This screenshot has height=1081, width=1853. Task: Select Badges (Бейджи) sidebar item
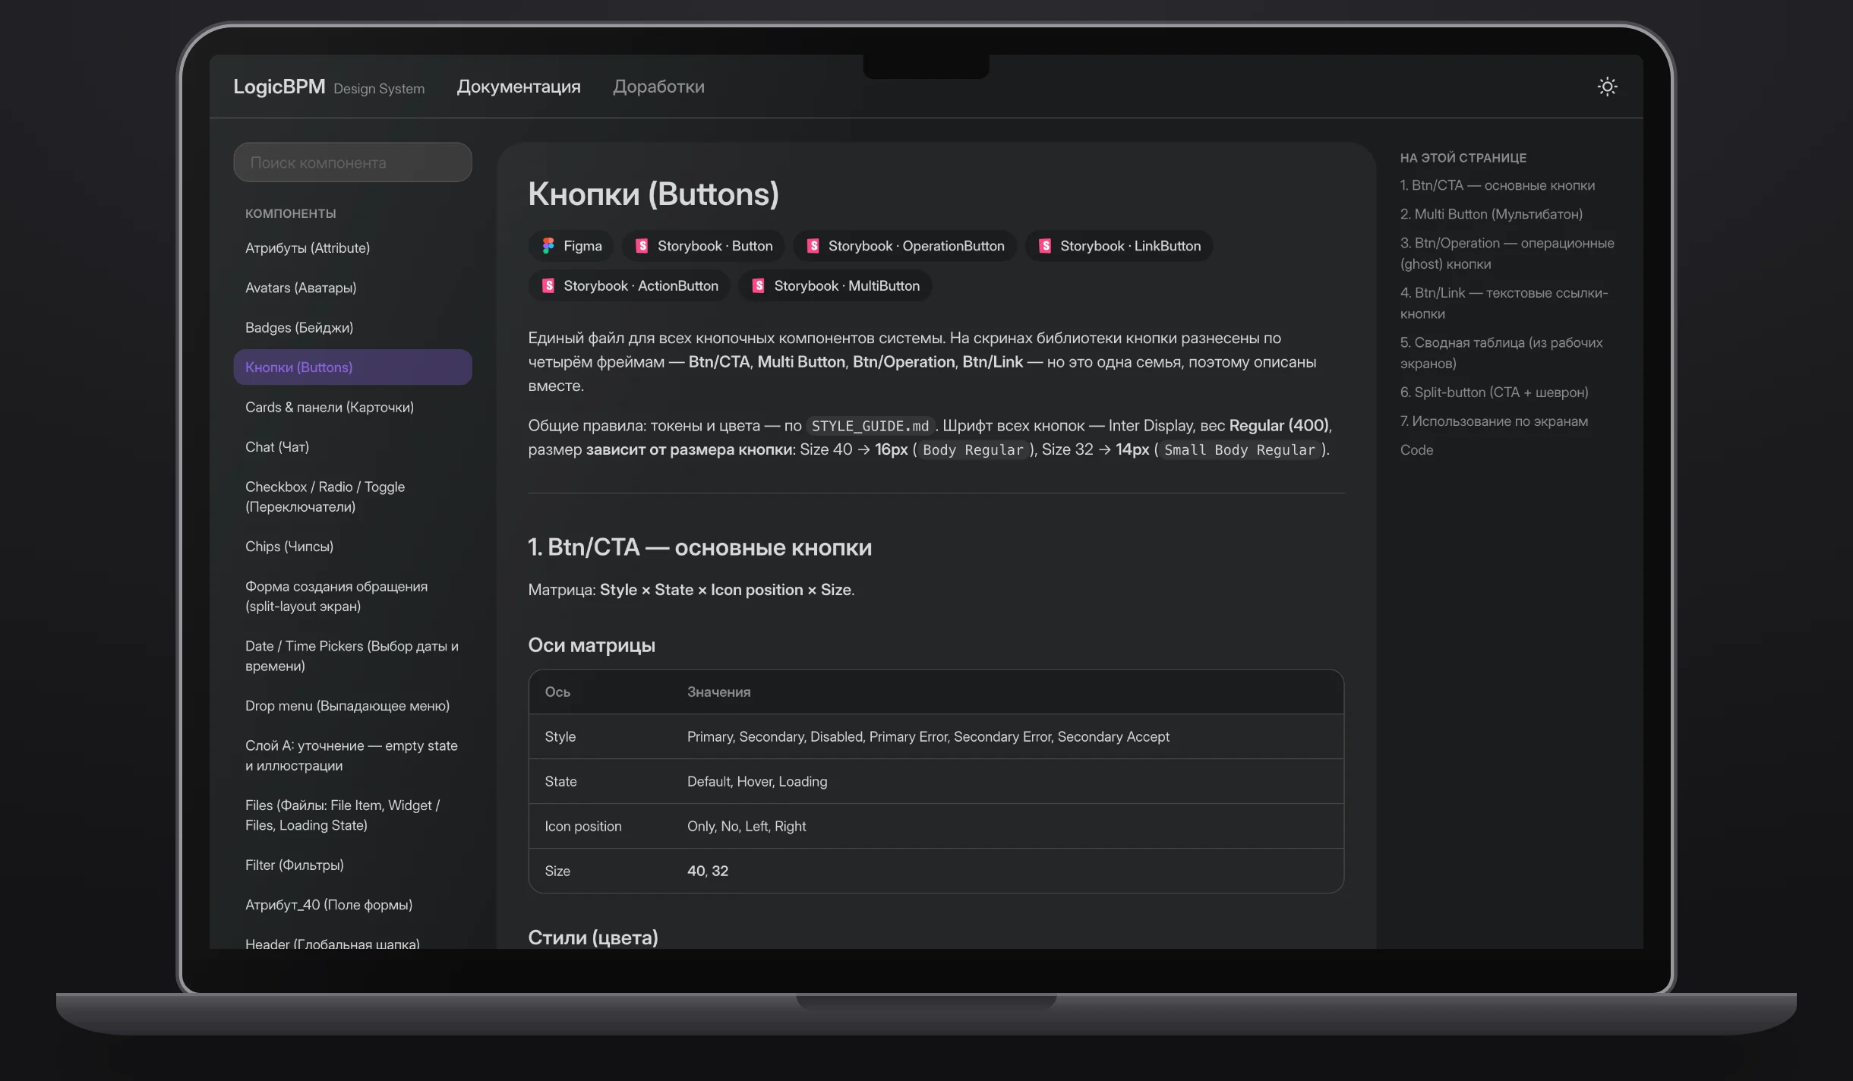(352, 328)
